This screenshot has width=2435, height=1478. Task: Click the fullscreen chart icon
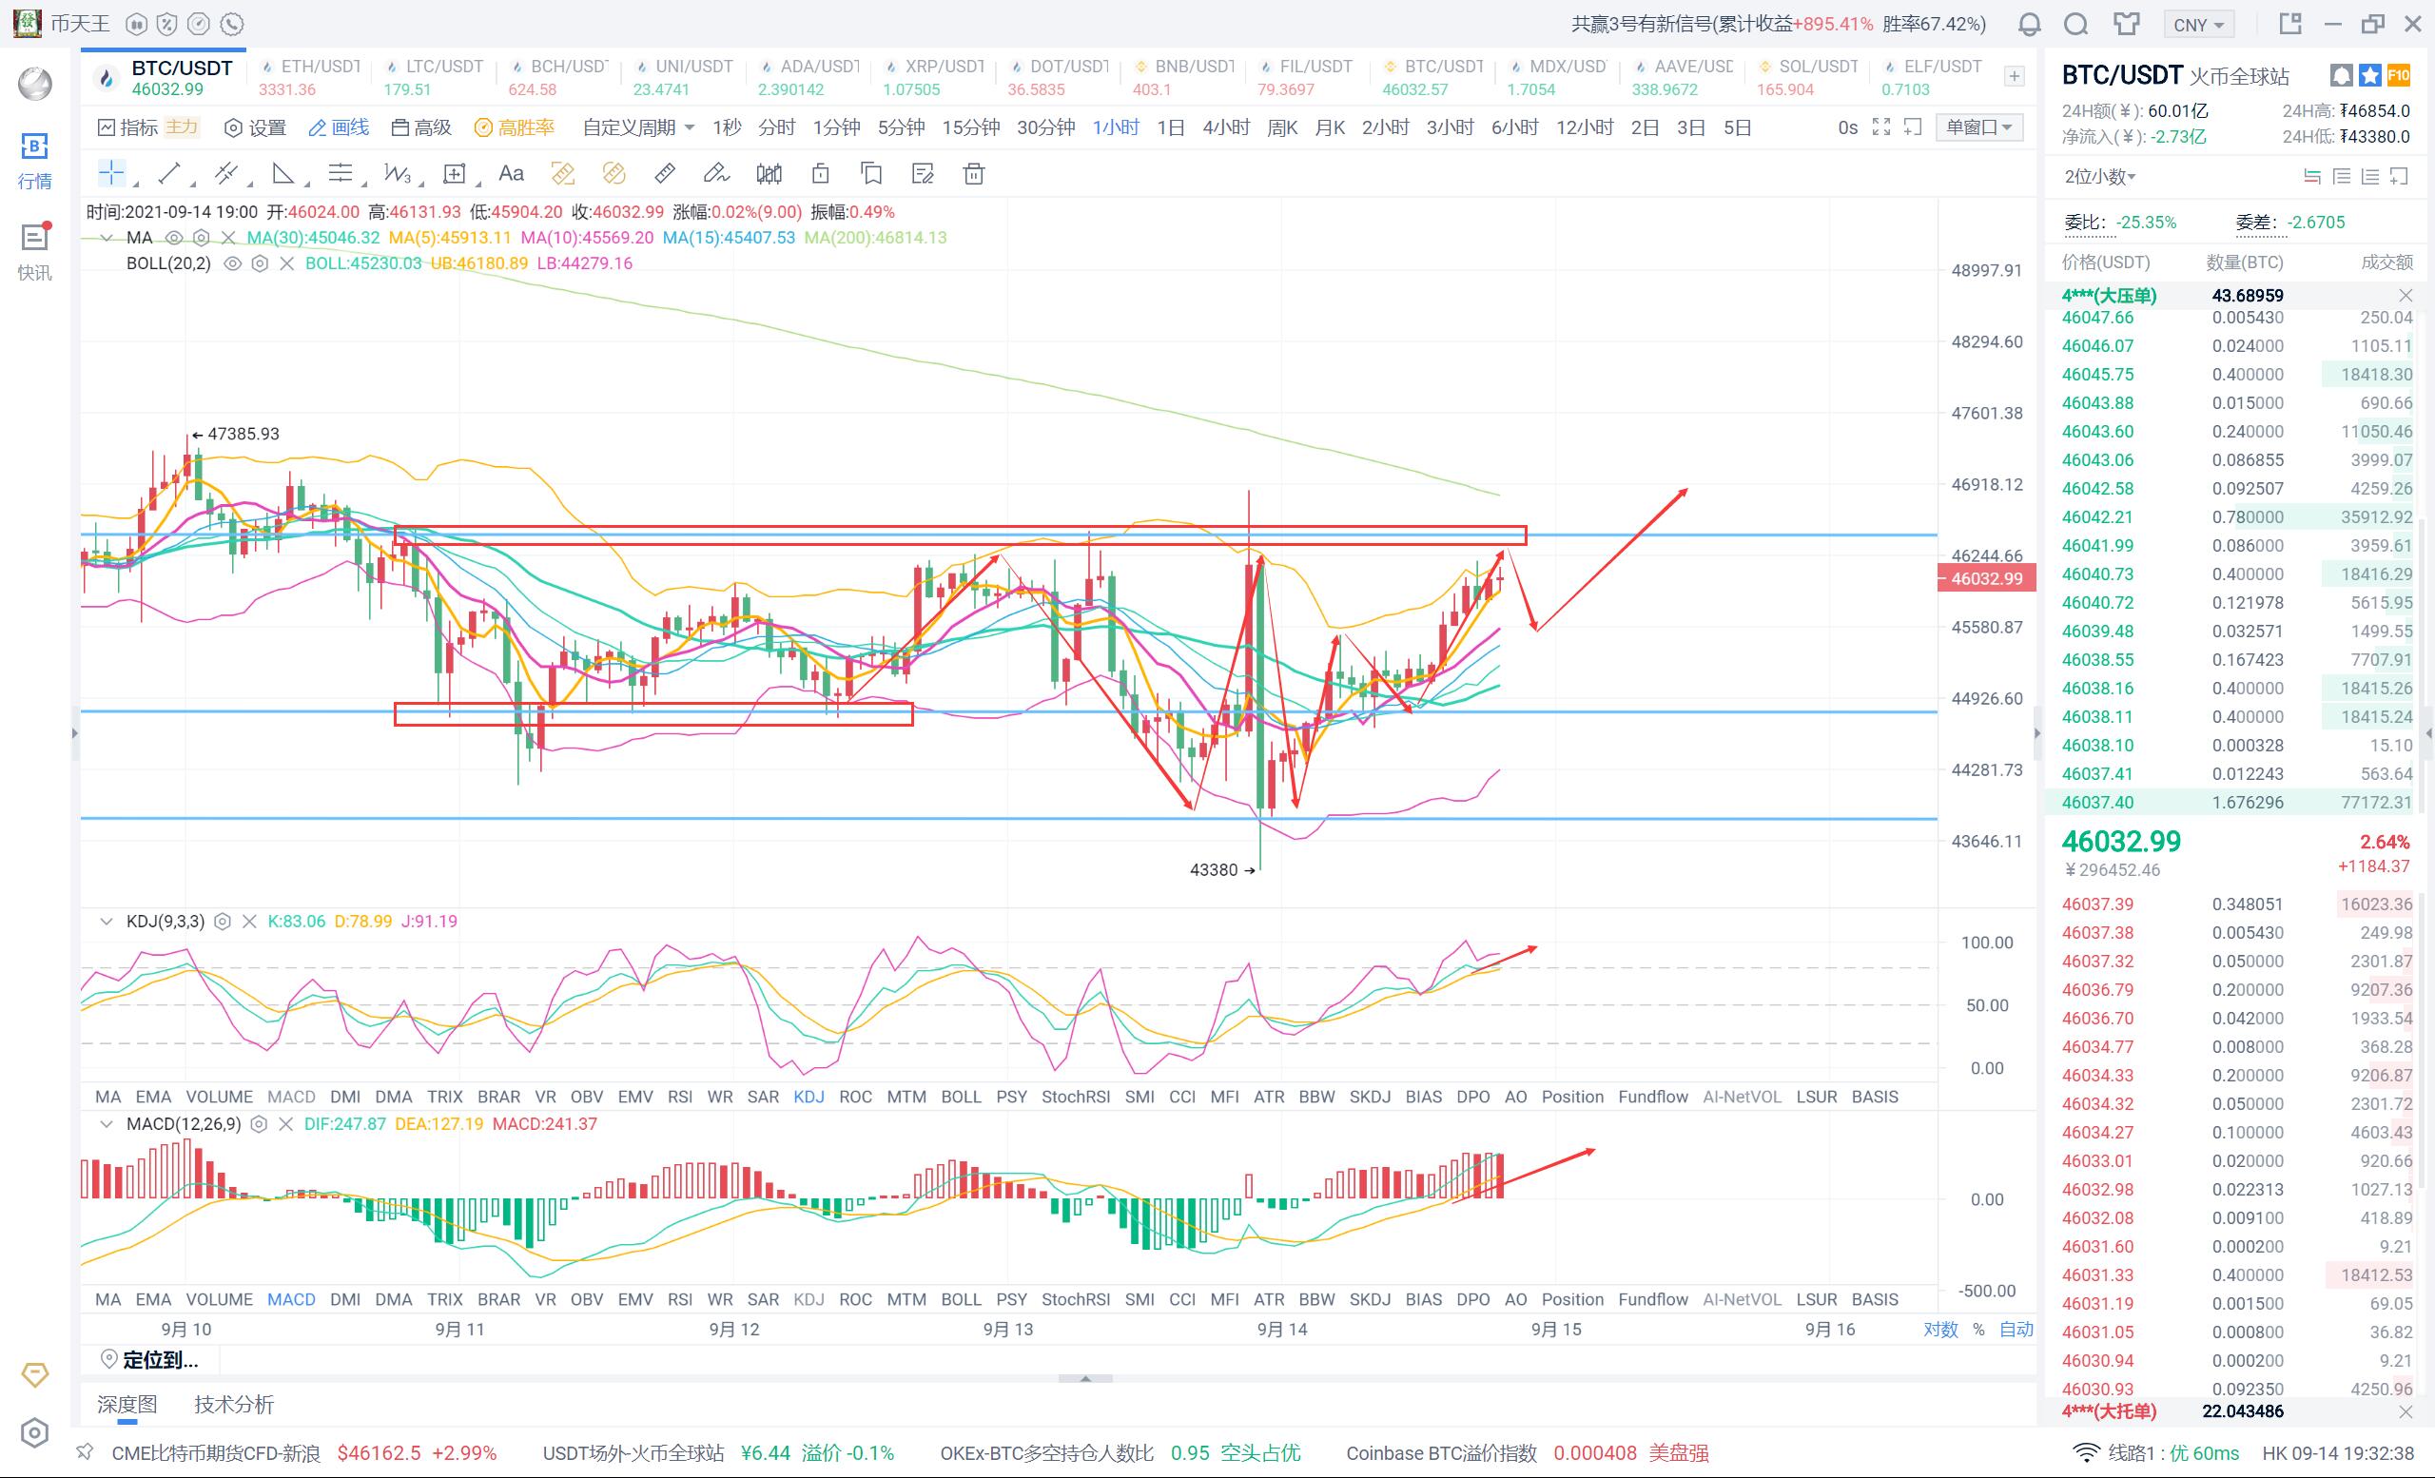point(1881,127)
